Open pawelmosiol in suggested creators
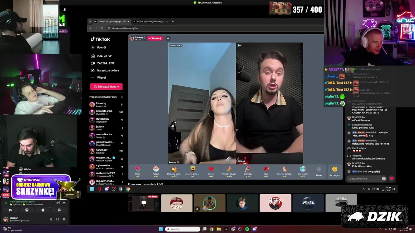This screenshot has height=233, width=415. click(106, 143)
